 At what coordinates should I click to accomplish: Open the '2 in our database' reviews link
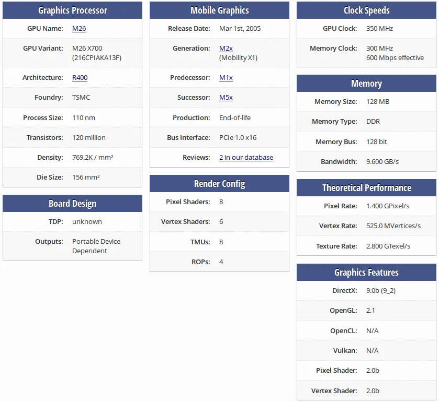point(246,158)
